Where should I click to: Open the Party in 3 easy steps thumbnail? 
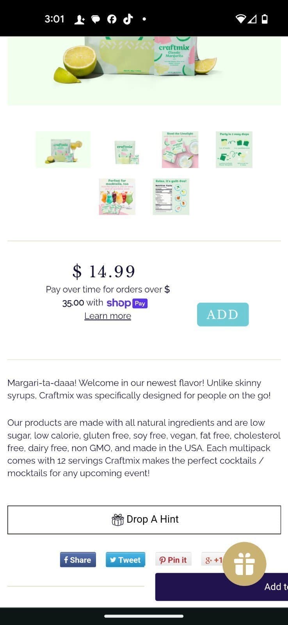pyautogui.click(x=233, y=149)
